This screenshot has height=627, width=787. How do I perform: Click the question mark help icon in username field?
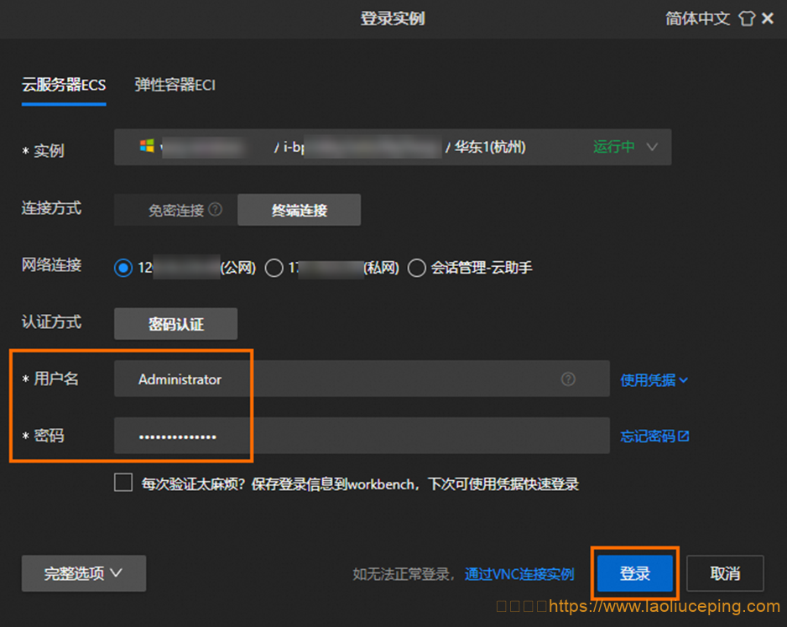569,379
